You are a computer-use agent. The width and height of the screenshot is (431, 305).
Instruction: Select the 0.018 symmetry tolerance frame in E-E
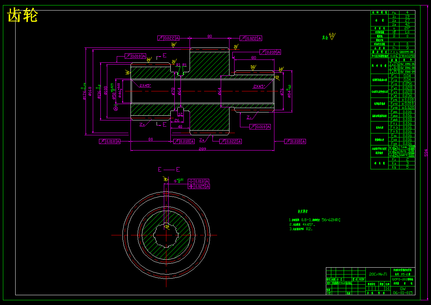(199, 182)
